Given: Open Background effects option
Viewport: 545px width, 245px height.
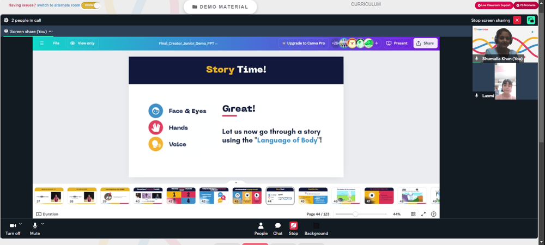Looking at the screenshot, I should point(316,229).
